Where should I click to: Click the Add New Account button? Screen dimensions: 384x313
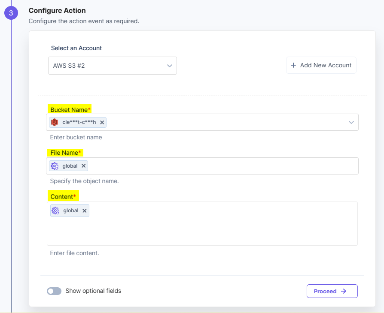pos(321,65)
